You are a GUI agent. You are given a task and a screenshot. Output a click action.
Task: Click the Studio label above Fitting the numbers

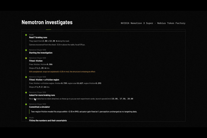pyautogui.click(x=31, y=117)
